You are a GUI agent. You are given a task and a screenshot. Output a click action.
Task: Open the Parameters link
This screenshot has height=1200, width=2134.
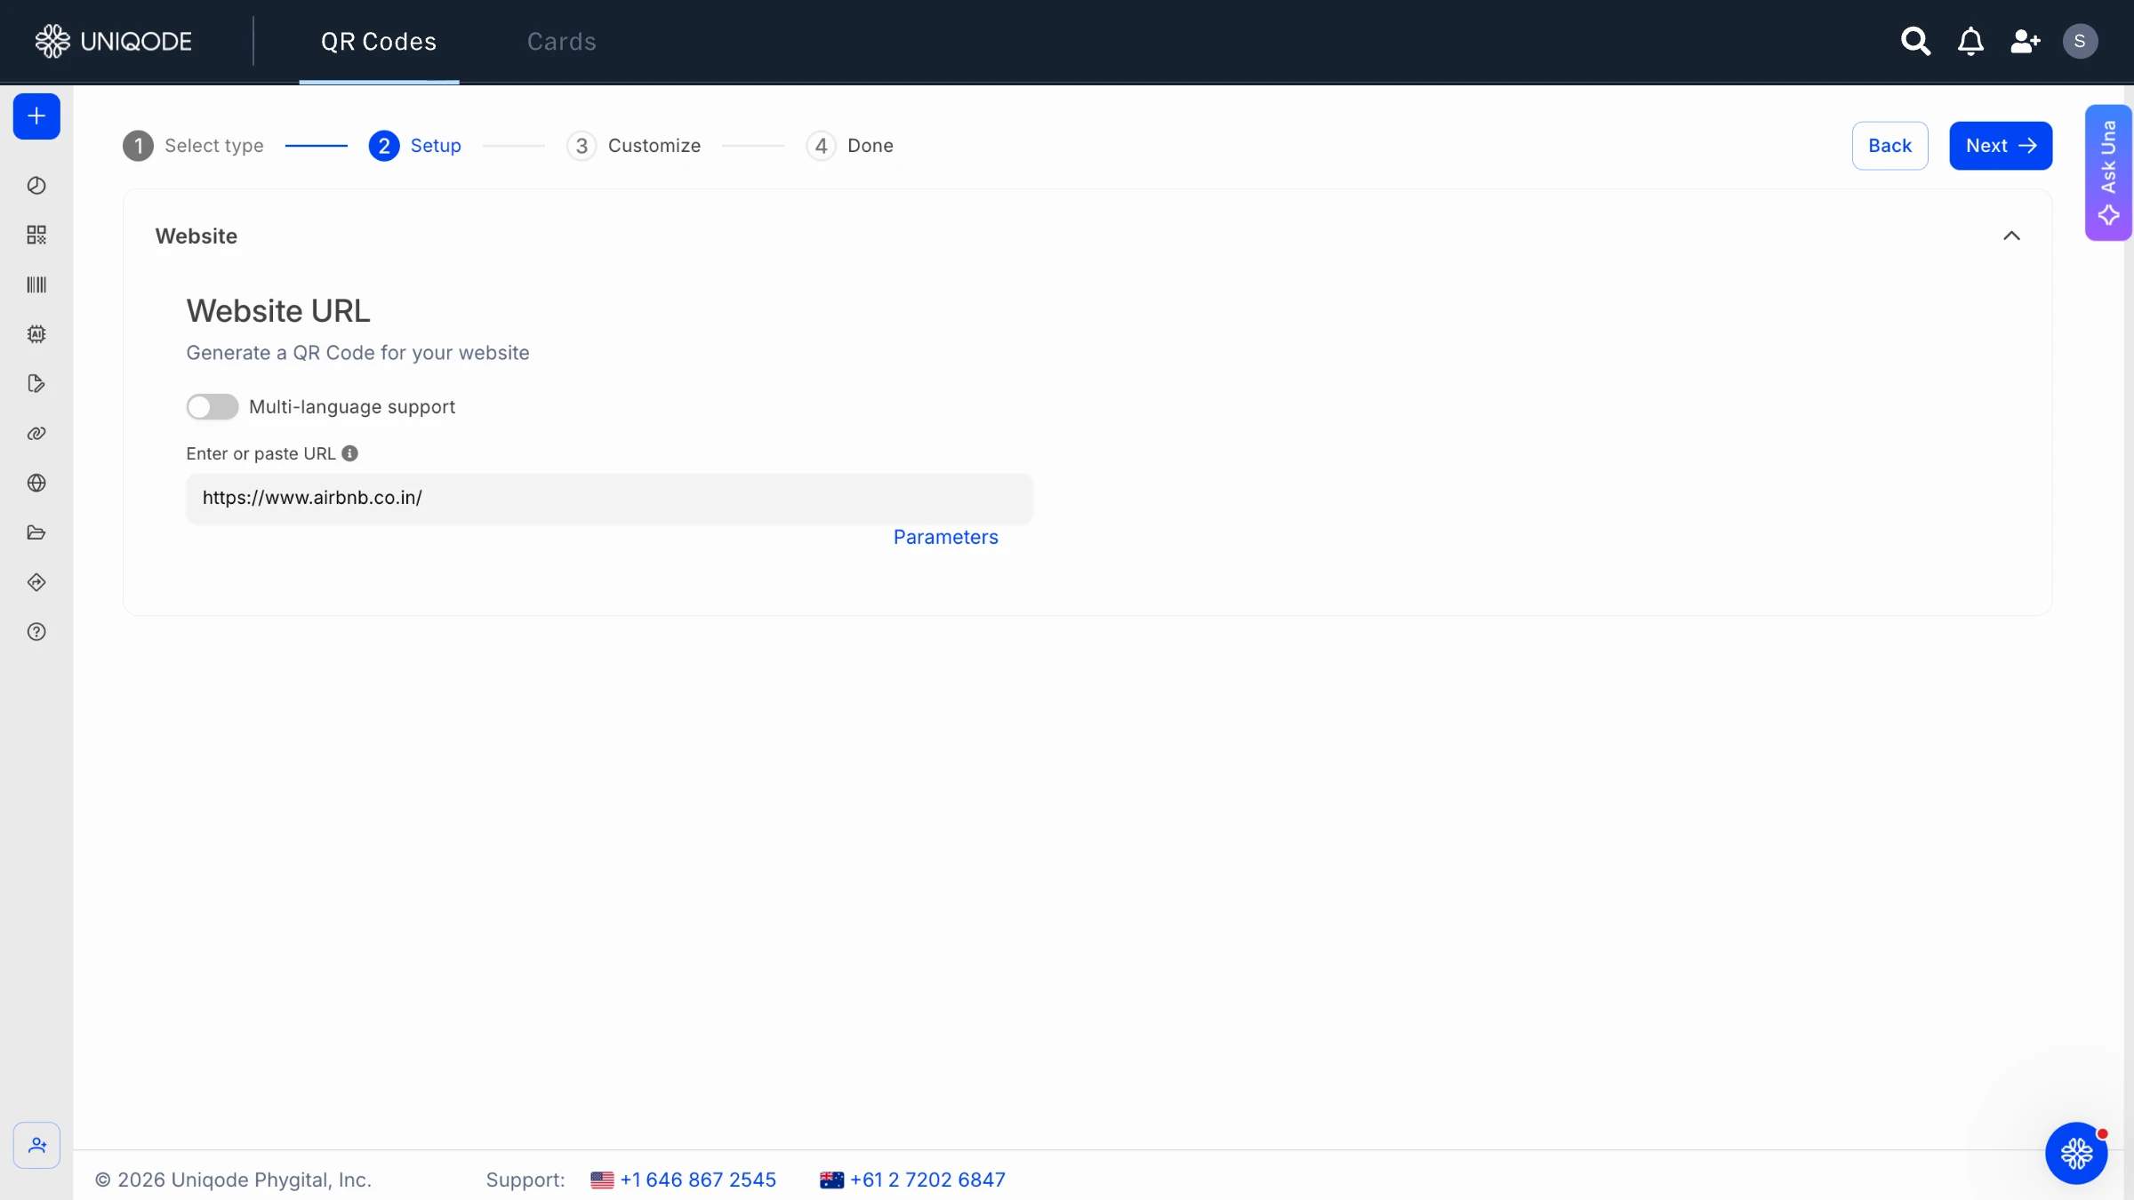coord(945,538)
